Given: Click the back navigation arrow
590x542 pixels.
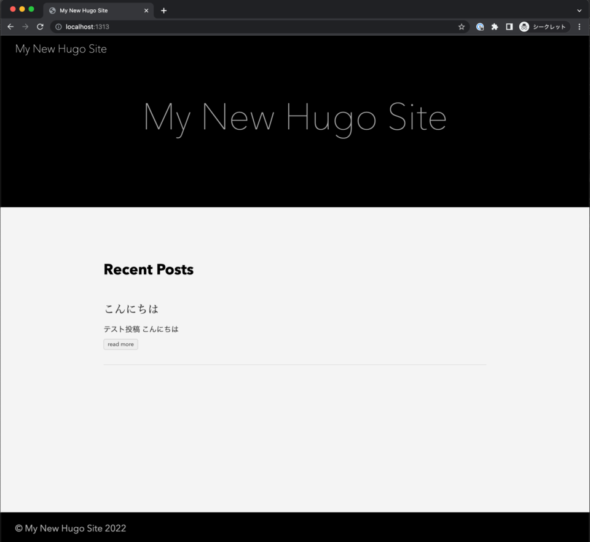Looking at the screenshot, I should pos(10,26).
